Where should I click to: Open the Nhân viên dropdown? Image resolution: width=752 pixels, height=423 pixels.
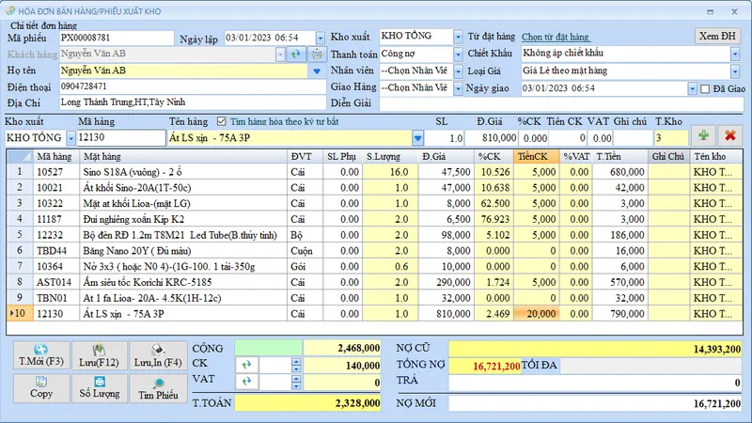click(458, 71)
